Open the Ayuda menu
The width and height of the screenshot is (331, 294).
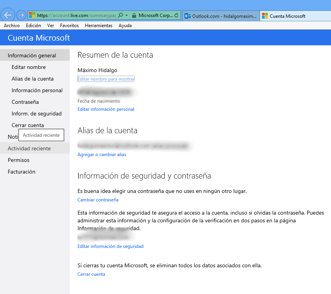(x=125, y=26)
